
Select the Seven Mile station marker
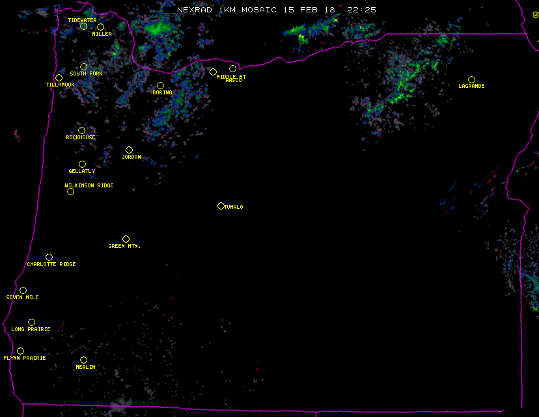[23, 291]
